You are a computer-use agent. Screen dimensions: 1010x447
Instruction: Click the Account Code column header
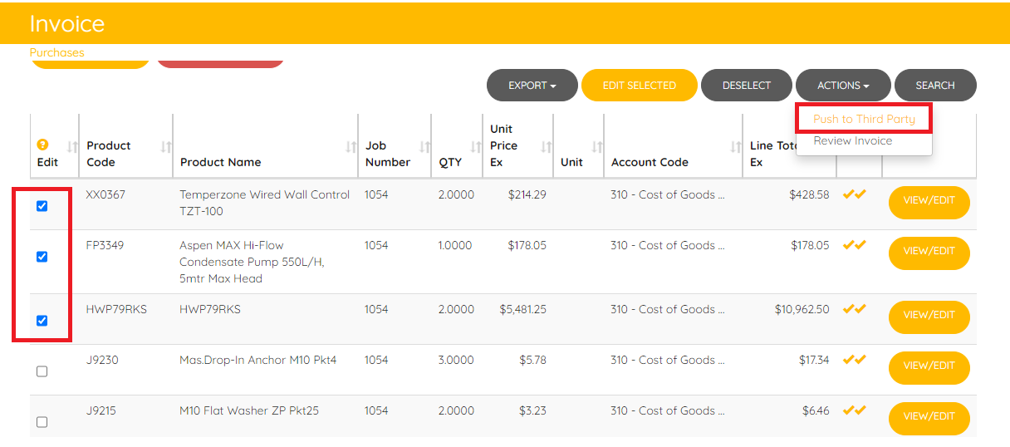[x=650, y=162]
